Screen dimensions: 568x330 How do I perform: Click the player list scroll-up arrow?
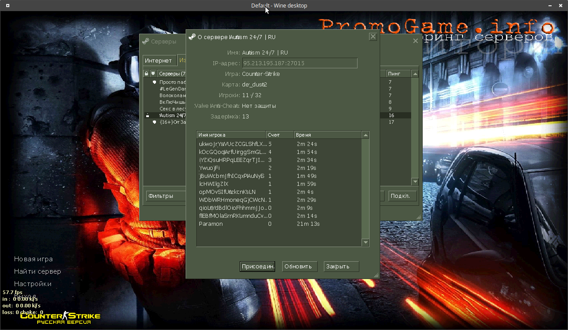click(x=366, y=135)
